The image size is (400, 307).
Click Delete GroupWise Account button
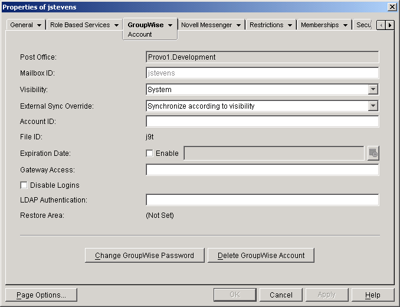pos(261,255)
